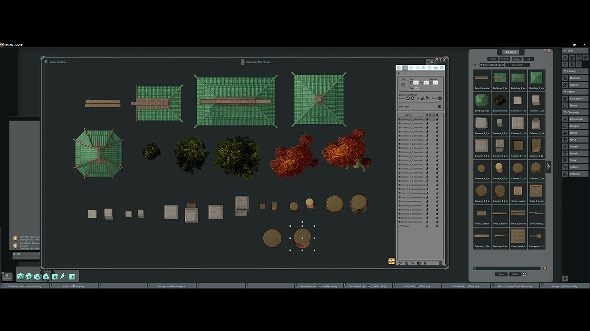
Task: Switch to the Tokens tab in Assets
Action: [492, 59]
